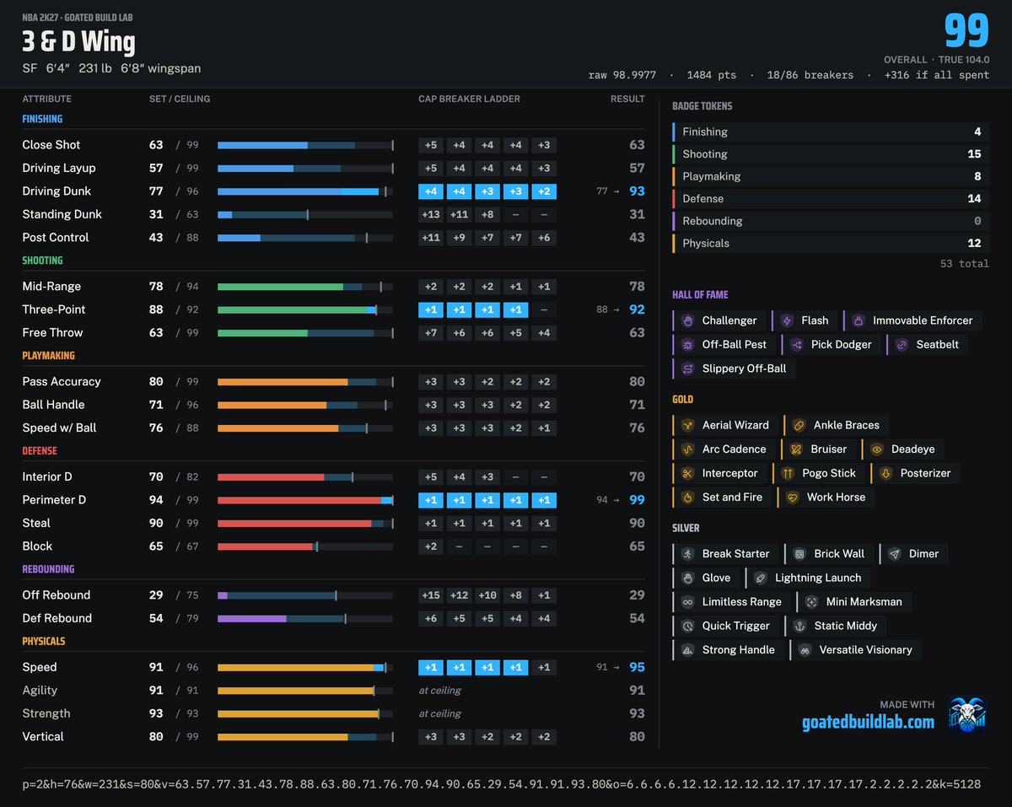Click the REBOUNDING category header
The width and height of the screenshot is (1012, 807).
48,569
